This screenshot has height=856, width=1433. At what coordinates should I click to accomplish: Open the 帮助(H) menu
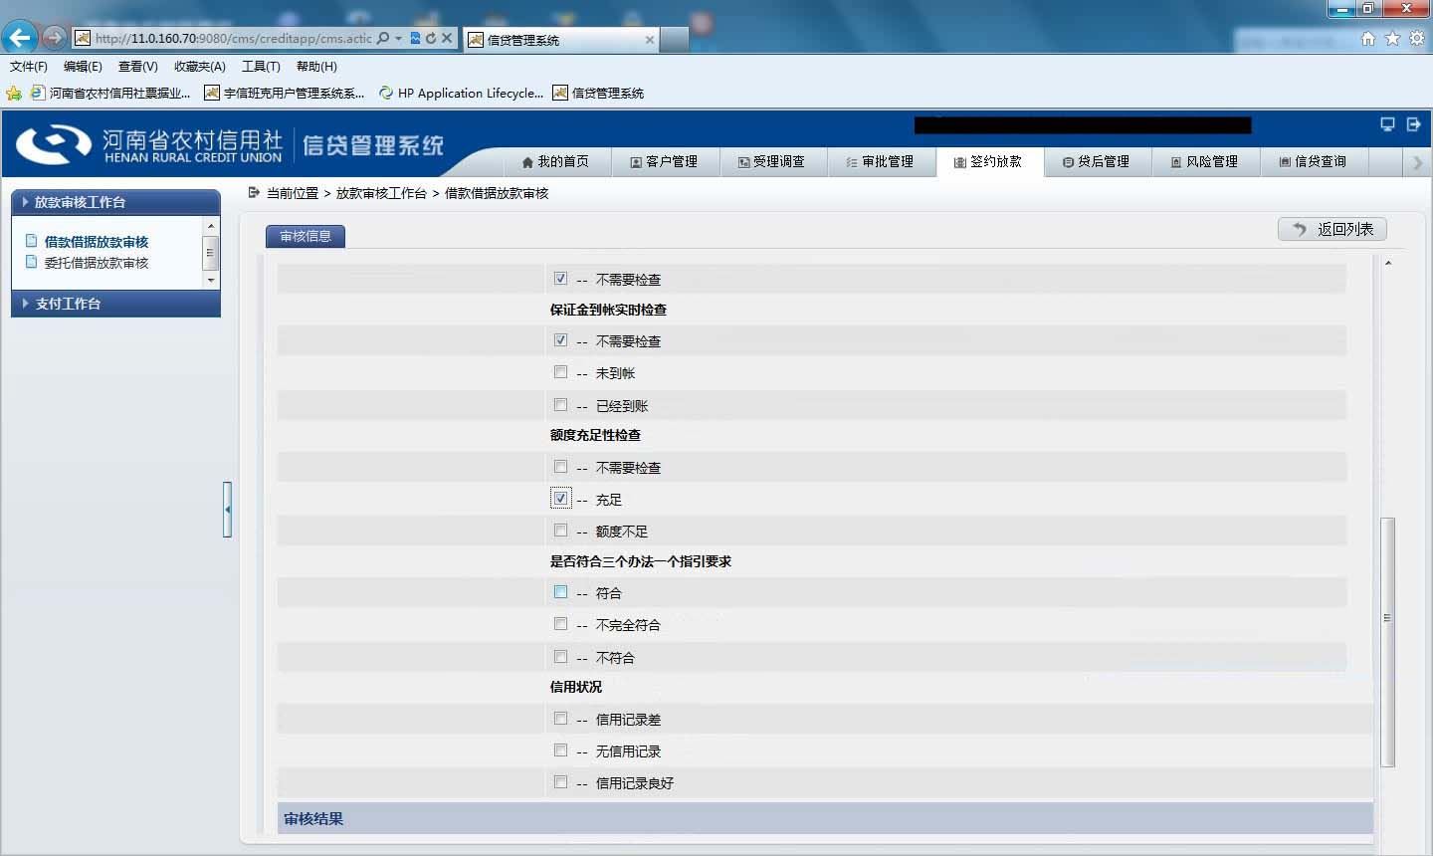[316, 67]
